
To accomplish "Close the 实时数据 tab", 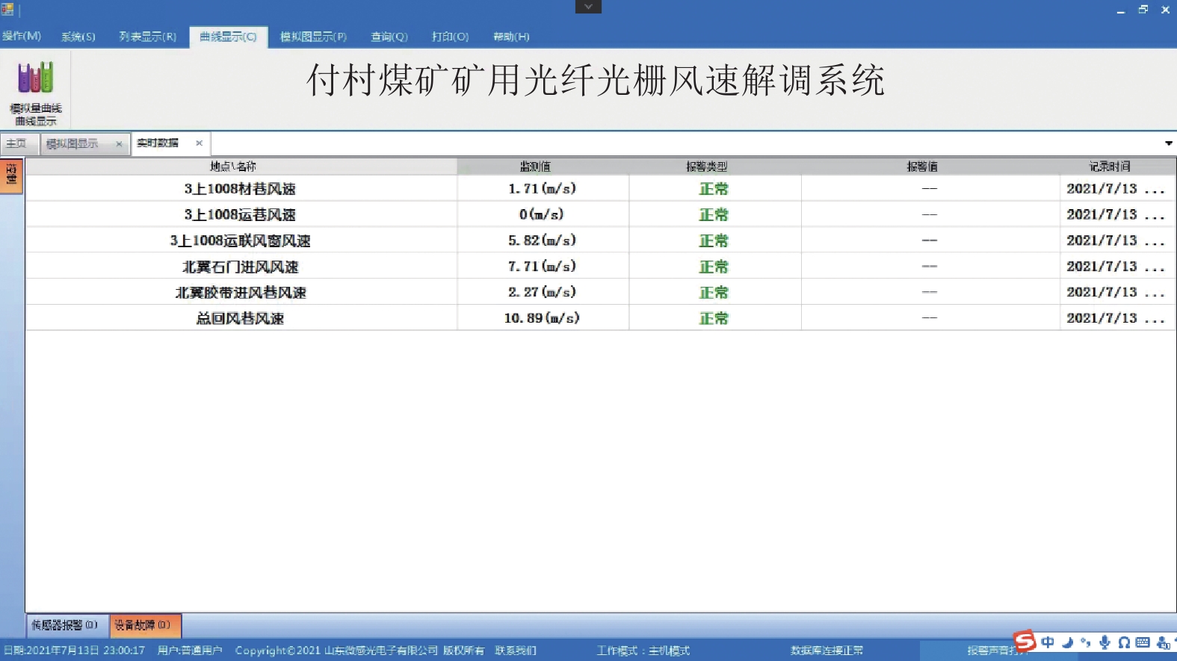I will 199,143.
